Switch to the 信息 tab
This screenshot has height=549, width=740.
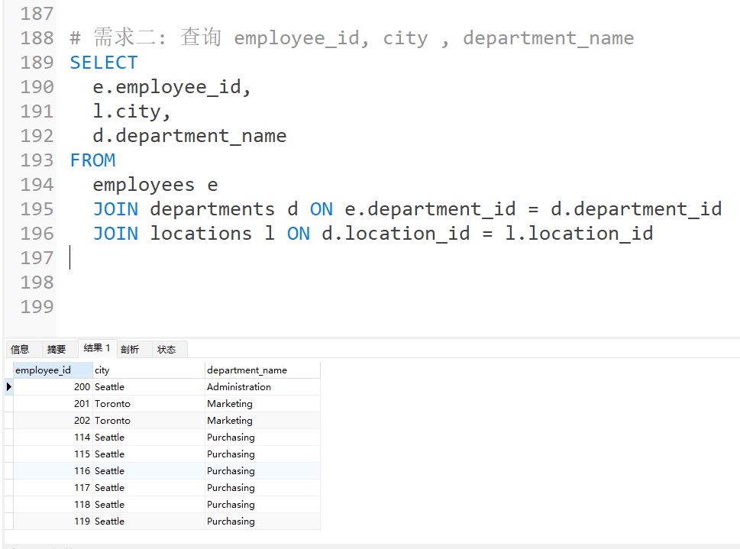(20, 349)
